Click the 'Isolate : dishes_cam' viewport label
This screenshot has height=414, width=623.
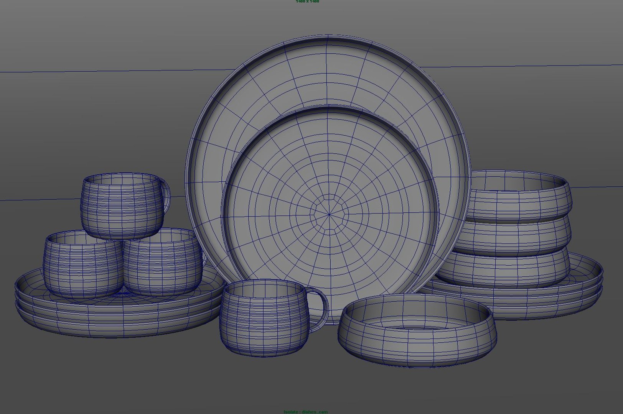306,412
